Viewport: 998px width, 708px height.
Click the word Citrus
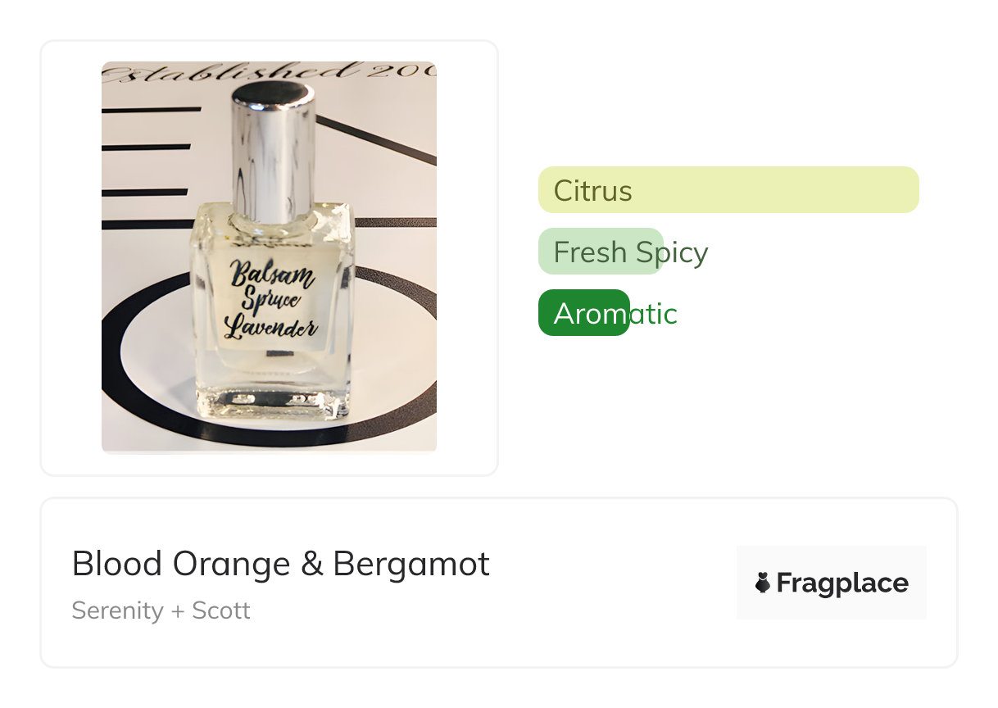pos(592,190)
